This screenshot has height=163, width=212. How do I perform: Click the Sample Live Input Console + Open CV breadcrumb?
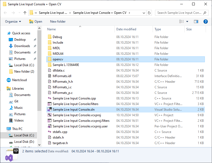click(100, 13)
